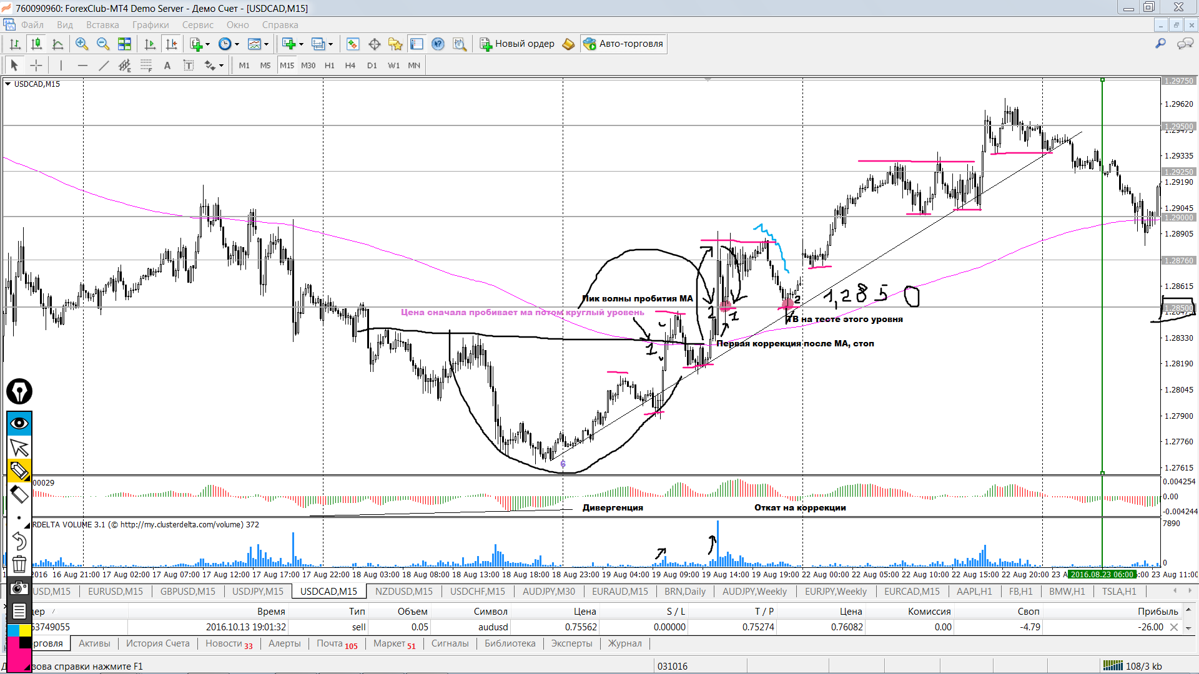The image size is (1199, 674).
Task: Expand arrows objects dropdown
Action: pyautogui.click(x=221, y=66)
